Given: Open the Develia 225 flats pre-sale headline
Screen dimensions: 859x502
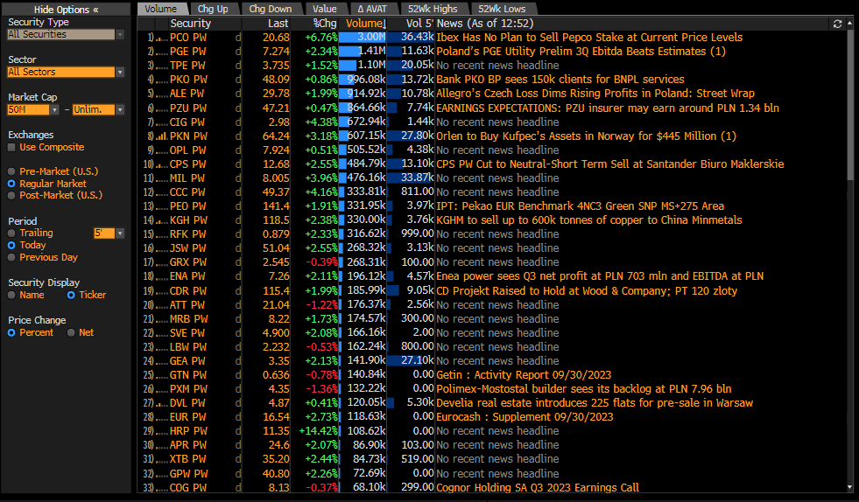Looking at the screenshot, I should click(x=595, y=403).
